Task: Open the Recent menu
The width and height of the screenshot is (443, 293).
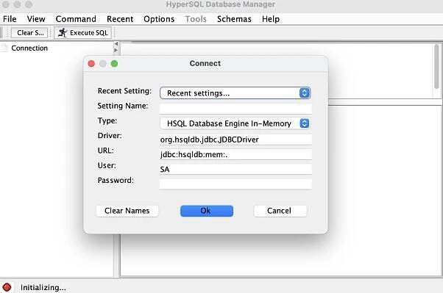Action: pos(120,19)
